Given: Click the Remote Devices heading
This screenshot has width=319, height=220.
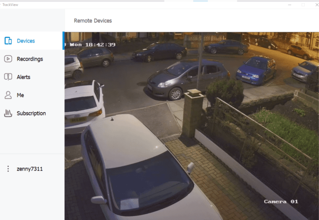Looking at the screenshot, I should tap(93, 21).
